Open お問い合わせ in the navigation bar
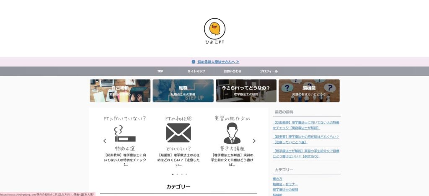The image size is (429, 196). point(233,71)
